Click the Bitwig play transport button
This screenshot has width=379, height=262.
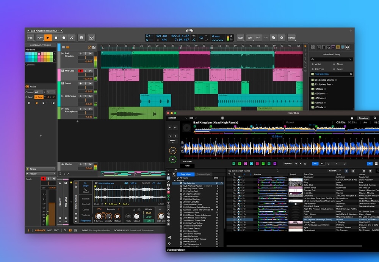click(x=48, y=37)
